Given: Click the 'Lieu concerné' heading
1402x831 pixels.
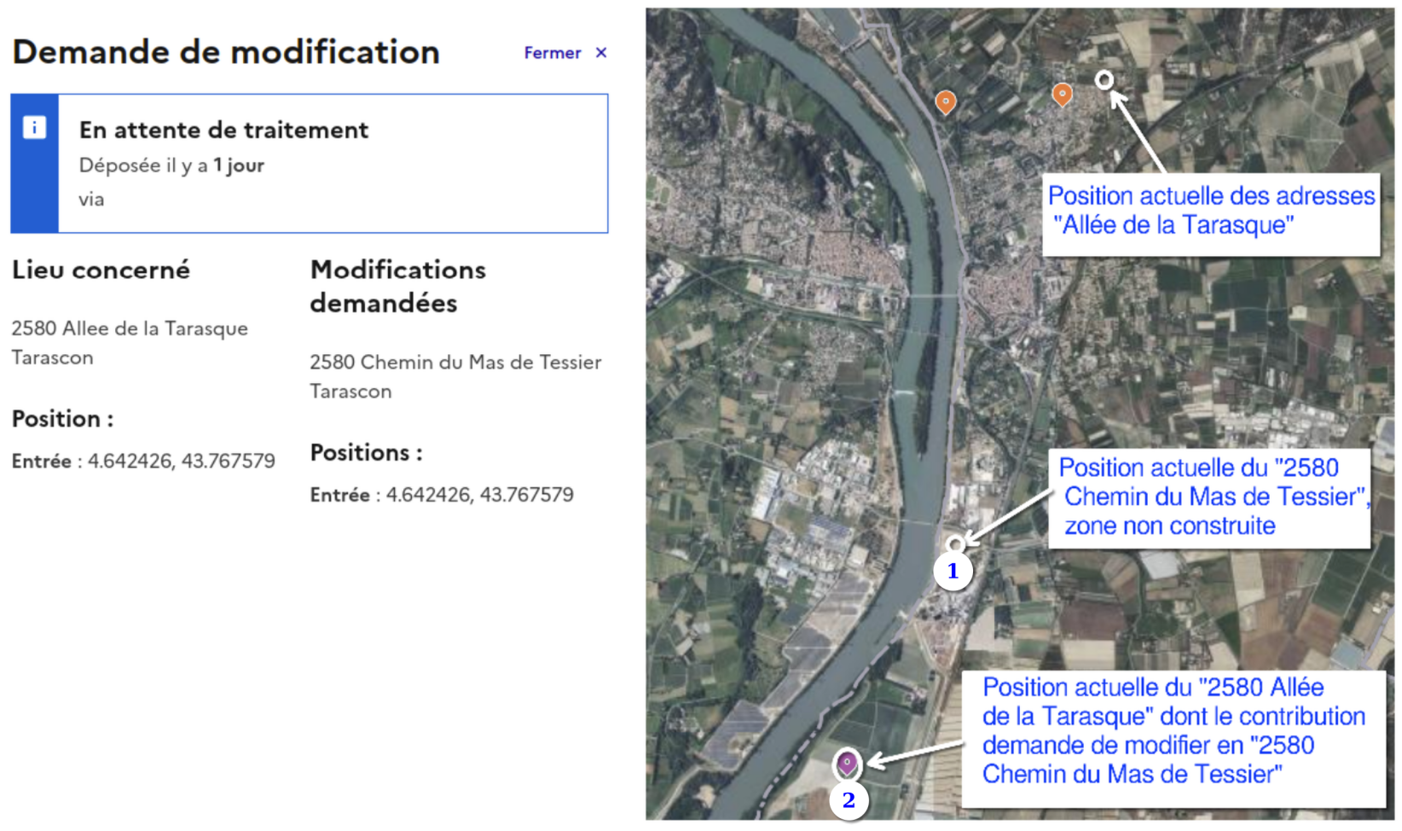Looking at the screenshot, I should [x=101, y=270].
